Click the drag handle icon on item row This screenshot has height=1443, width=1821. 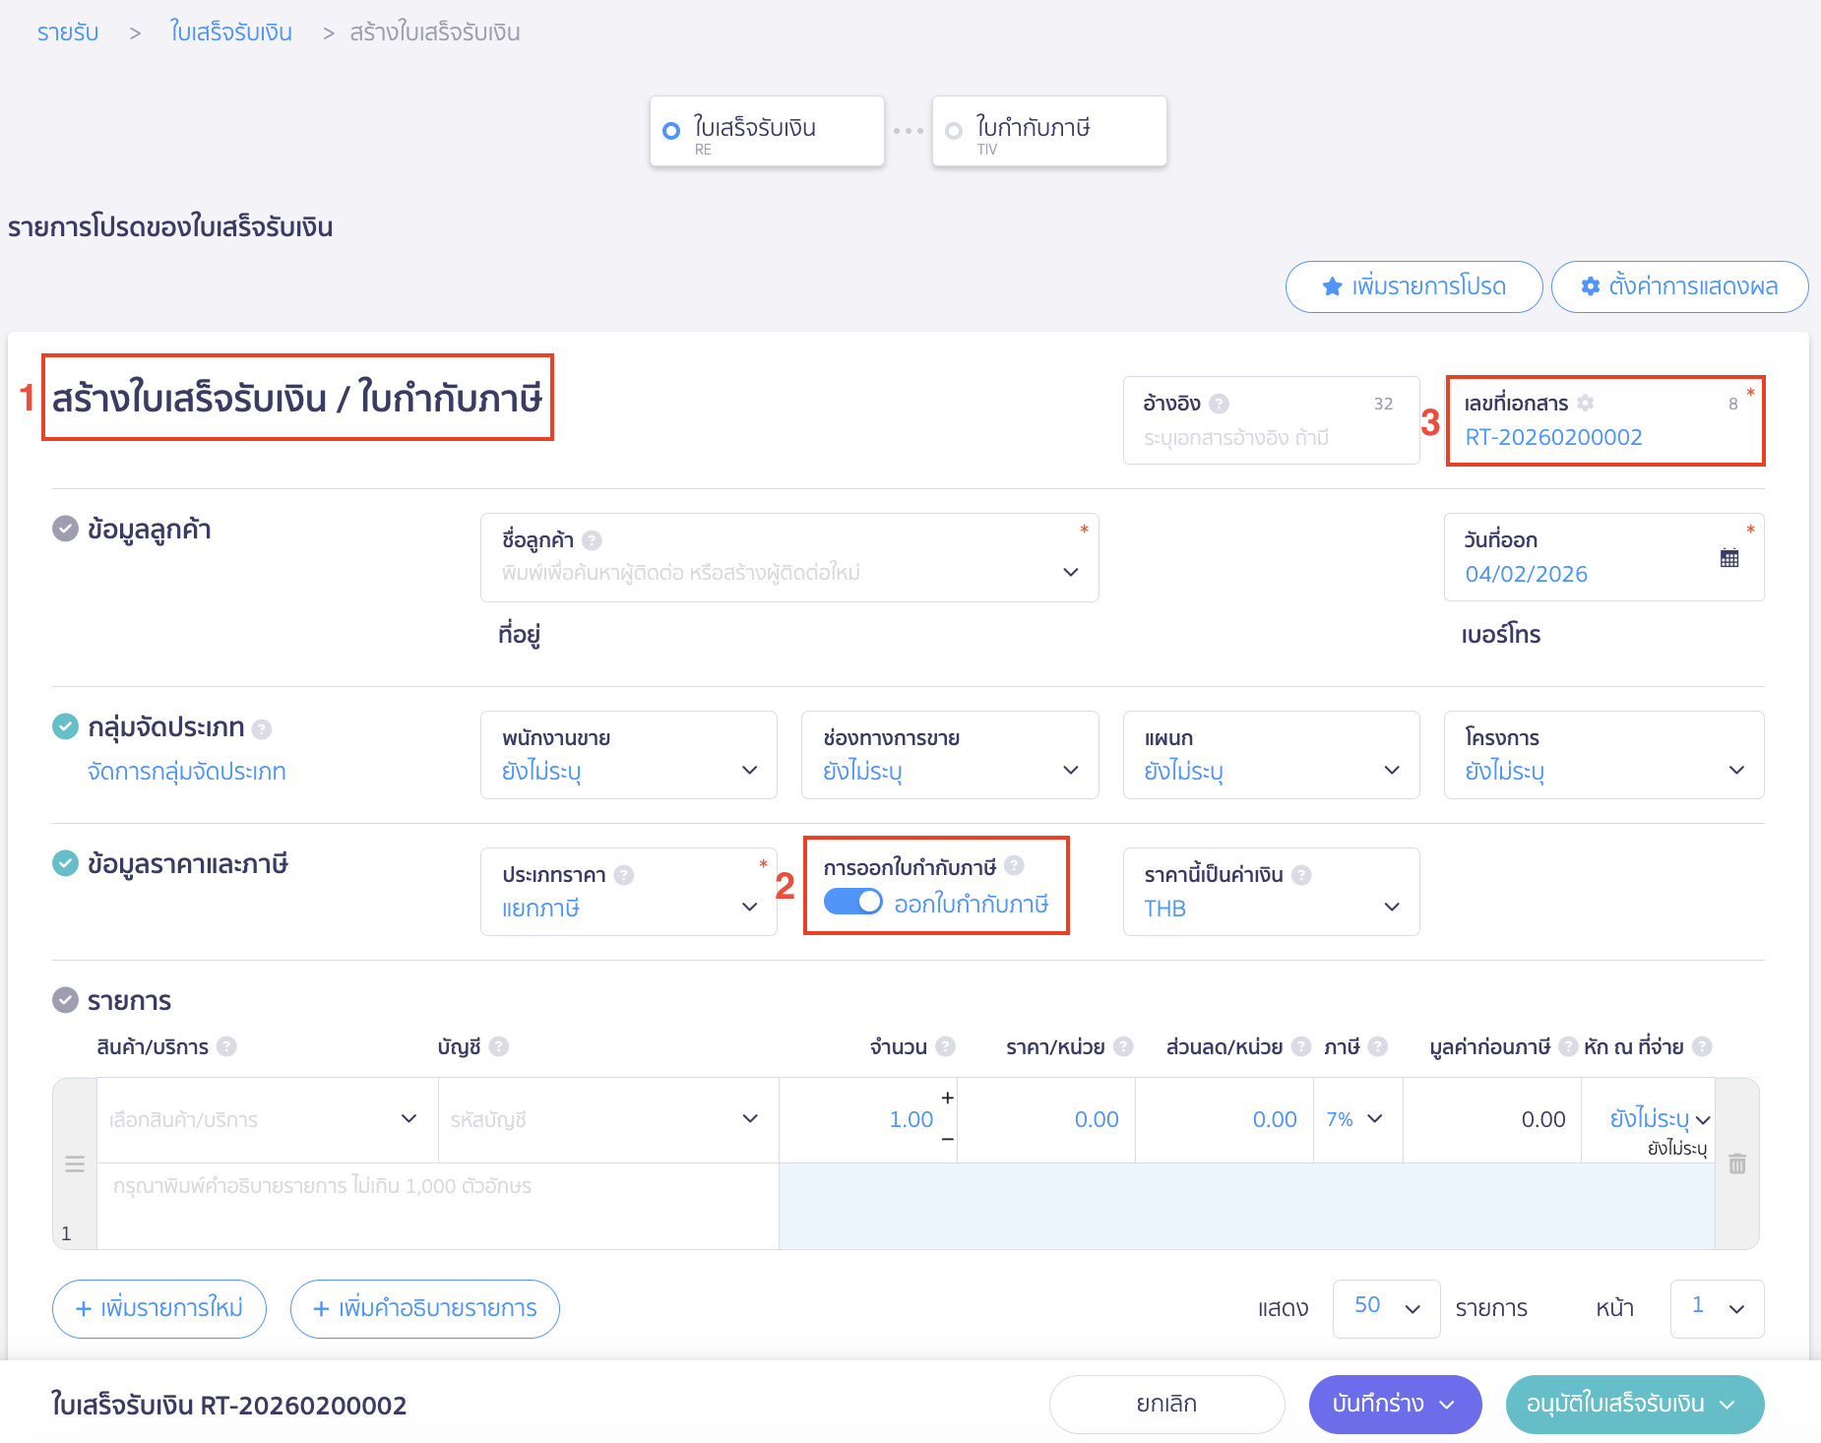click(75, 1164)
